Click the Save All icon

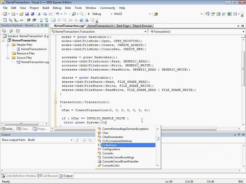[x=32, y=14]
